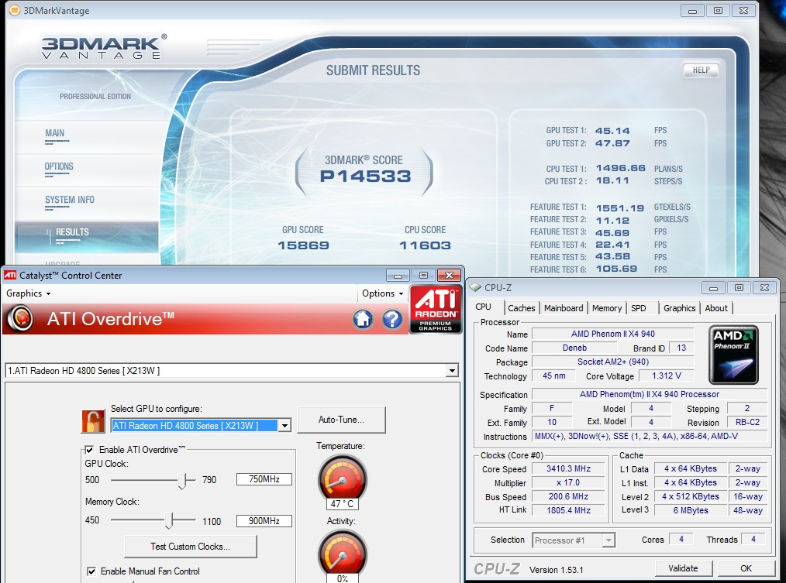Click the 3DMark Vantage logo
786x583 pixels.
click(104, 47)
